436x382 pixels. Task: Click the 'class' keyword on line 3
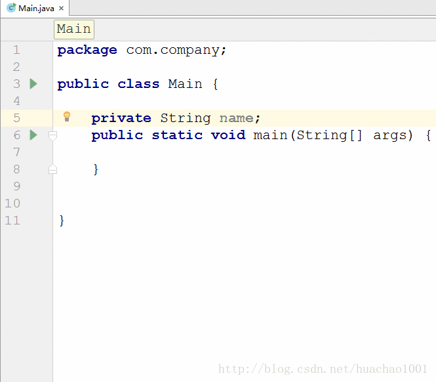pyautogui.click(x=138, y=84)
